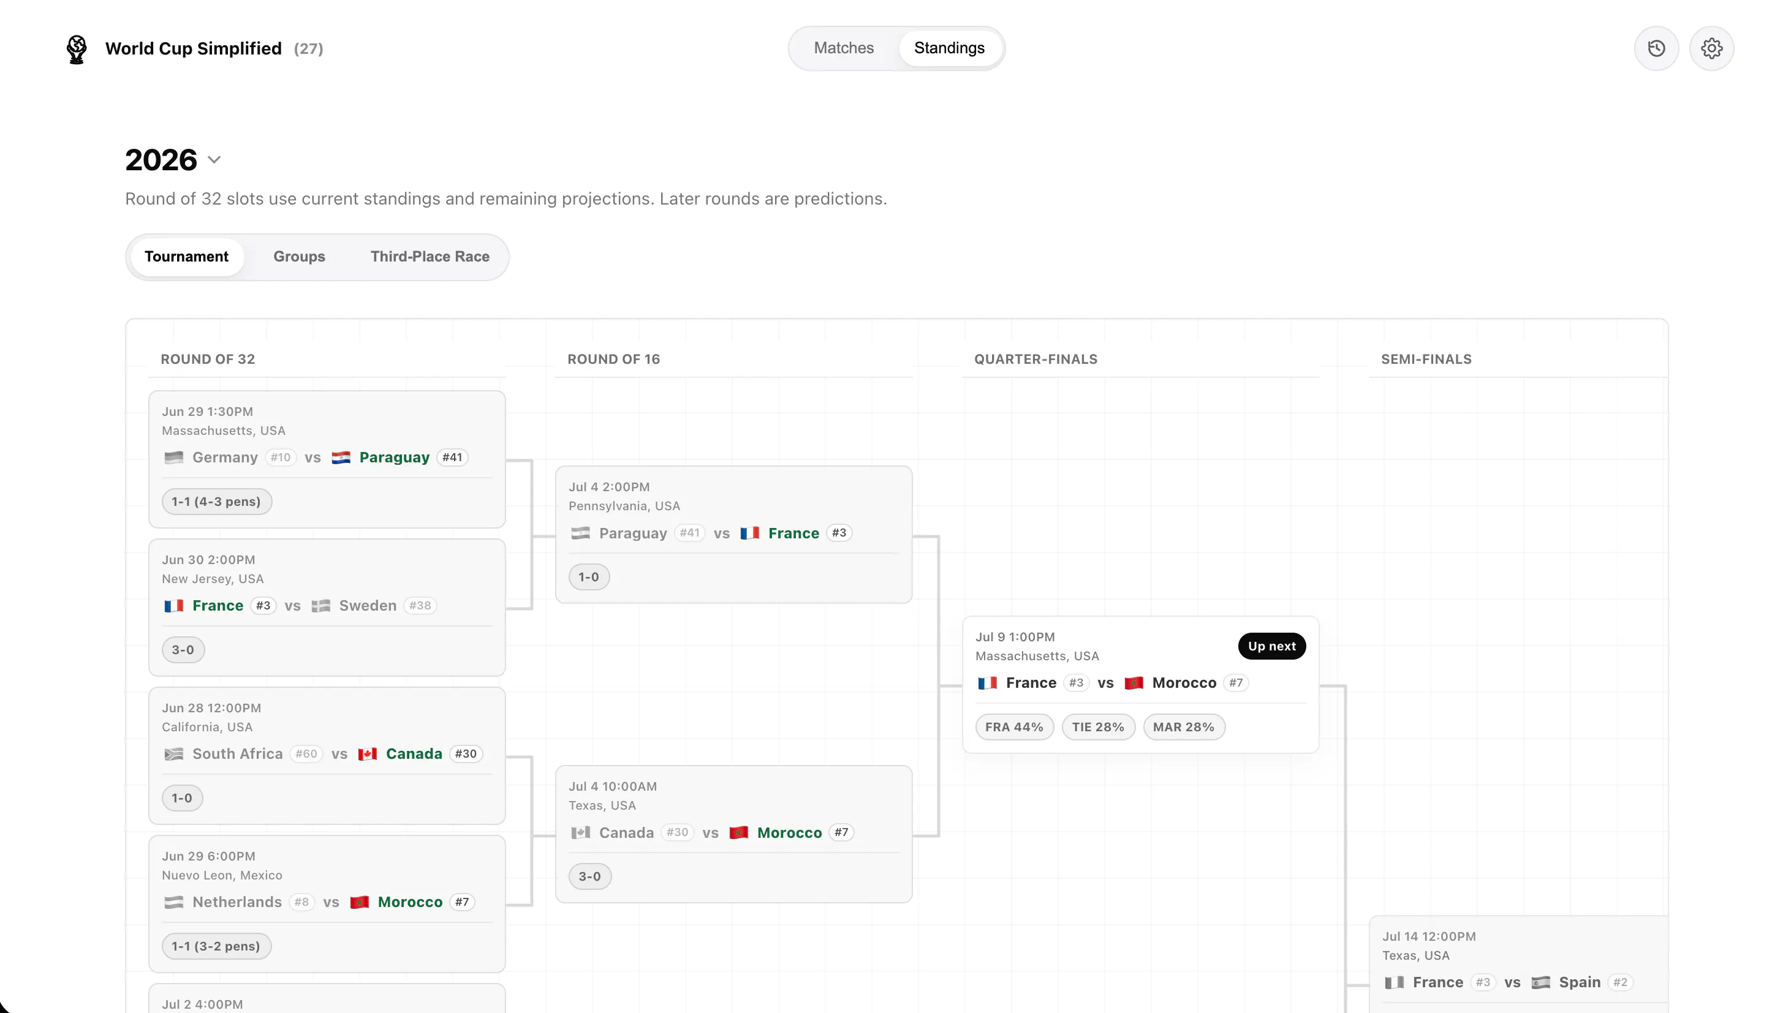Image resolution: width=1783 pixels, height=1013 pixels.
Task: Click Canada flag in South Africa vs Canada
Action: (x=368, y=753)
